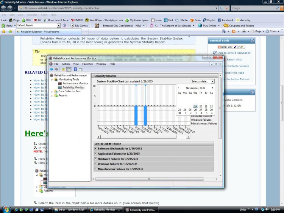Select the Reliability and Performance root node
The width and height of the screenshot is (284, 213).
tap(70, 75)
